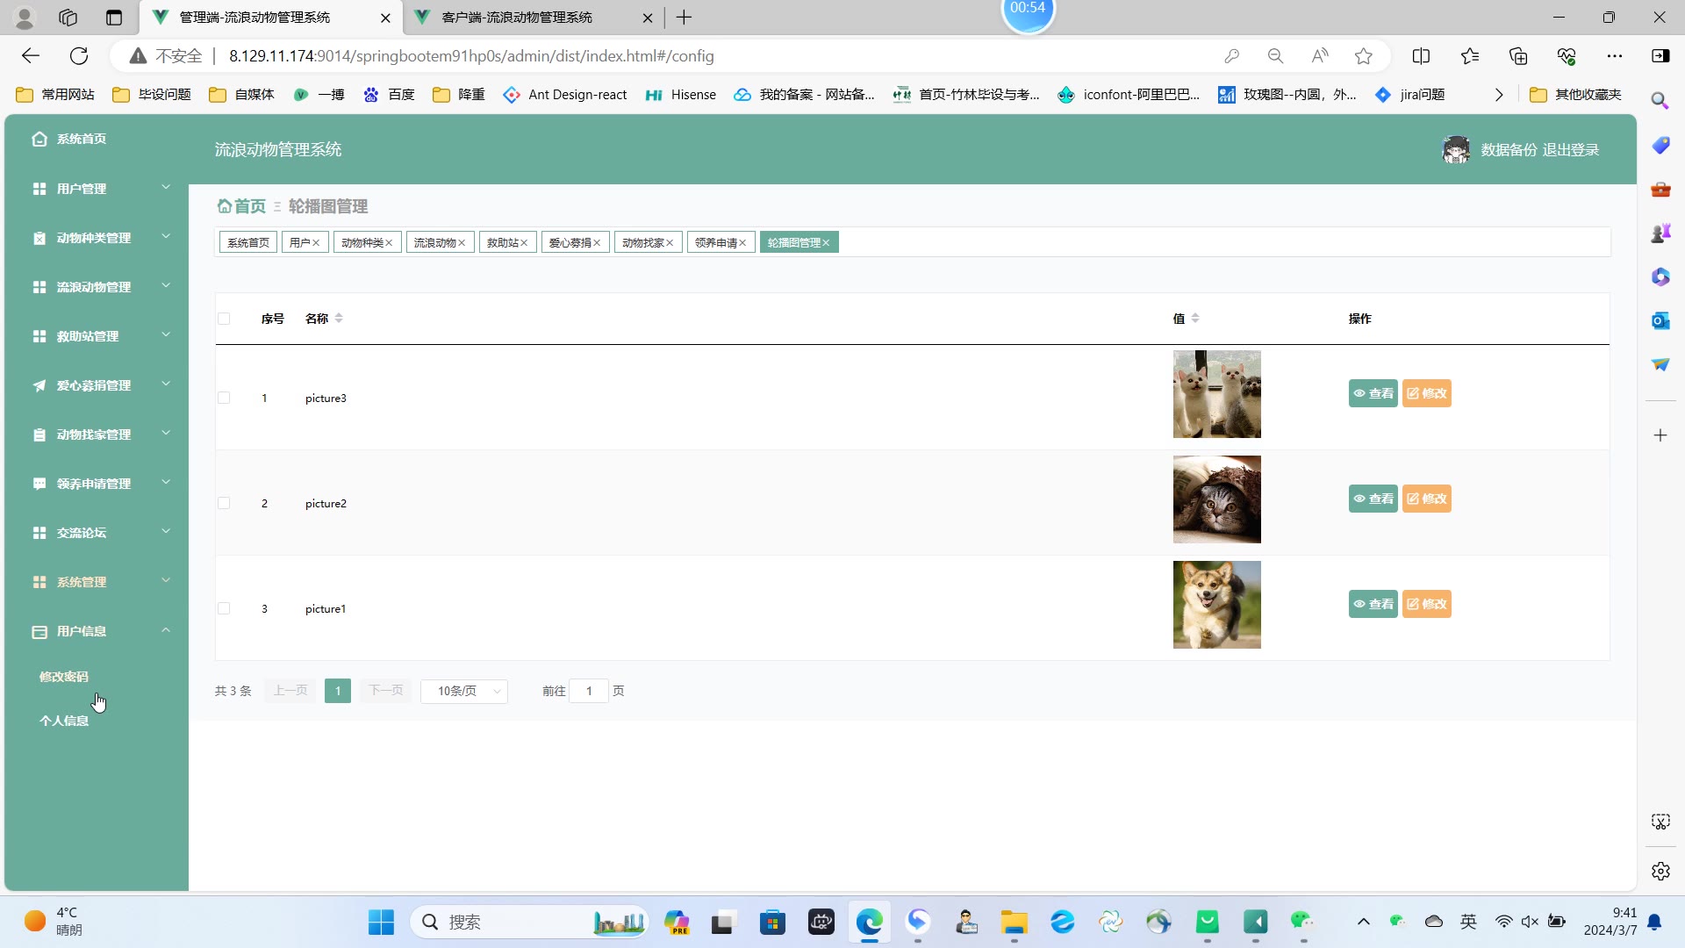Viewport: 1685px width, 948px height.
Task: Sort the list by the 值 column
Action: click(x=1195, y=319)
